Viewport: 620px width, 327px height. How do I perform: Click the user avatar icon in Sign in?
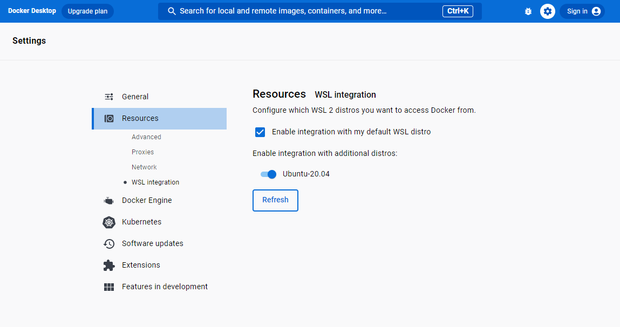[596, 11]
